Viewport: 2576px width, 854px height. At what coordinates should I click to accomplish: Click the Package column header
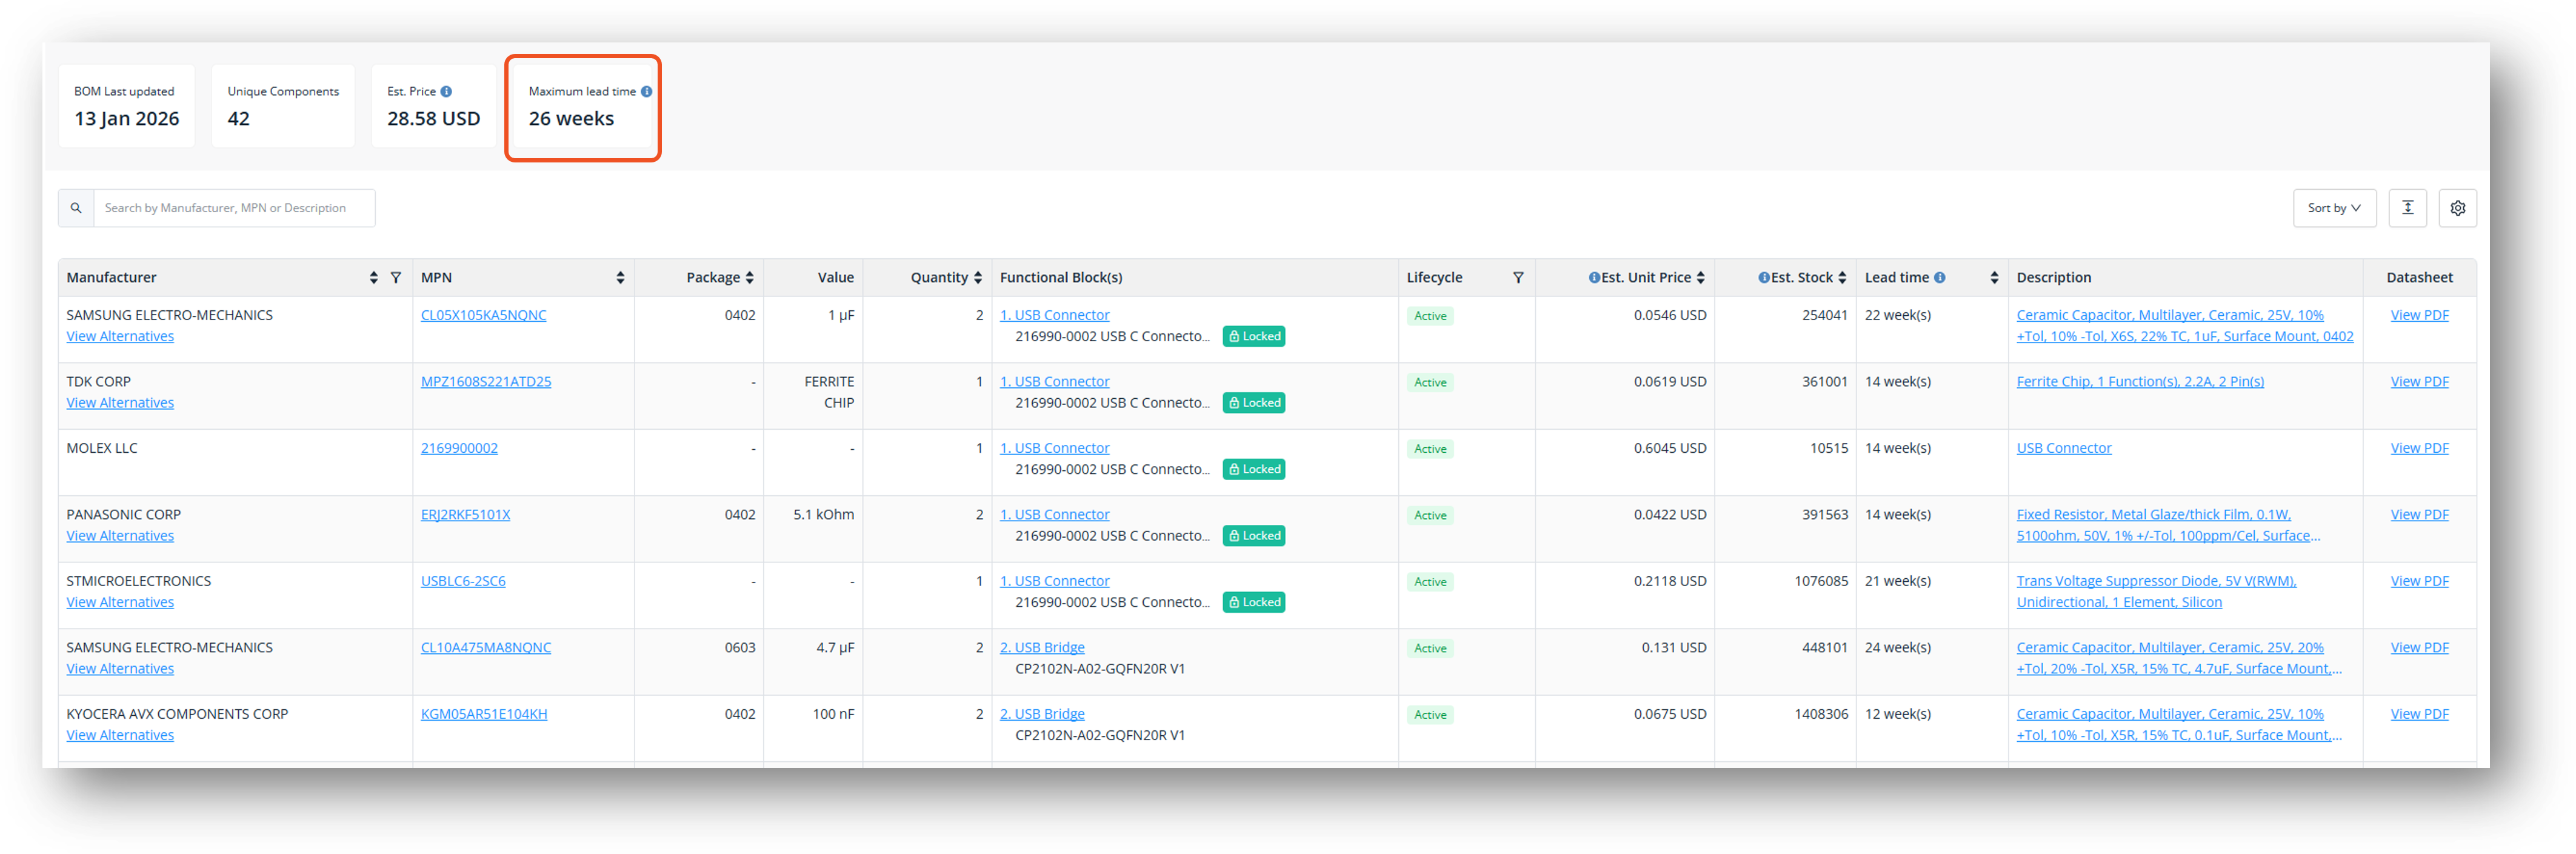coord(713,278)
